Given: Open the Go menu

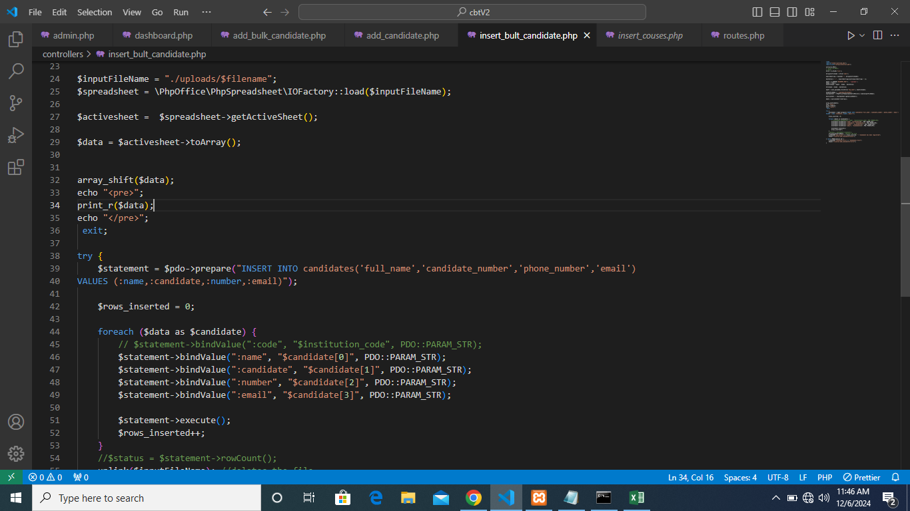Looking at the screenshot, I should tap(157, 12).
